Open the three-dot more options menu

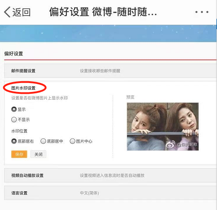pyautogui.click(x=202, y=12)
